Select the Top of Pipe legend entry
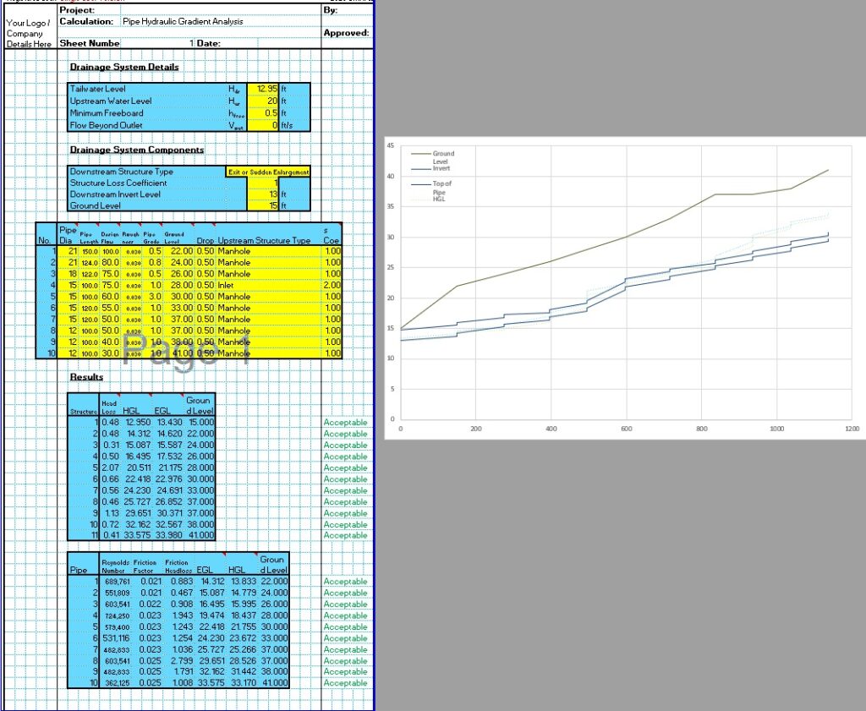Image resolution: width=866 pixels, height=711 pixels. 443,187
